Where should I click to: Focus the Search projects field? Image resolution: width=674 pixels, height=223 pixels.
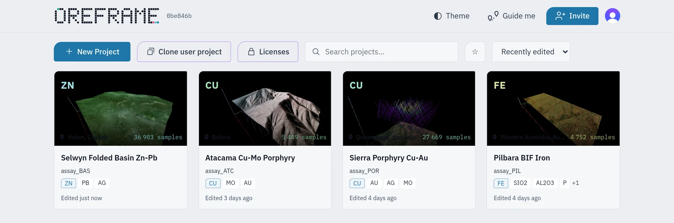tap(382, 52)
